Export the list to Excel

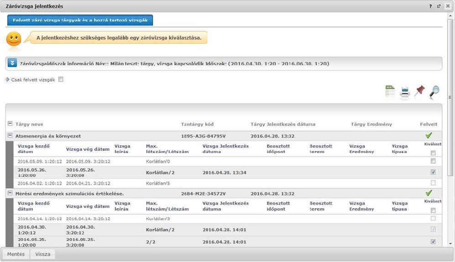390,91
